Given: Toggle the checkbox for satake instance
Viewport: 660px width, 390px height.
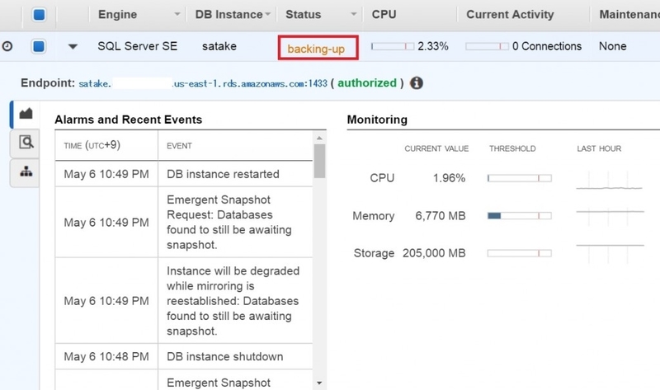Looking at the screenshot, I should click(x=39, y=46).
